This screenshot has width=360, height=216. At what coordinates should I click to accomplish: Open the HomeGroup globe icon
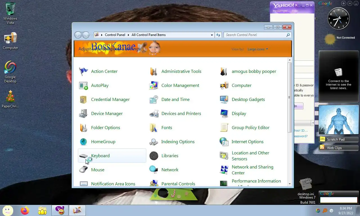[x=83, y=142]
